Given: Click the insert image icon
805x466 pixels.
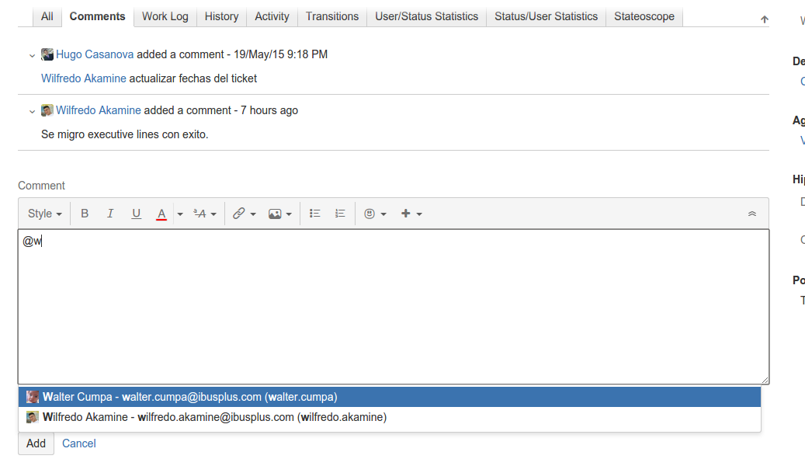Looking at the screenshot, I should (275, 214).
